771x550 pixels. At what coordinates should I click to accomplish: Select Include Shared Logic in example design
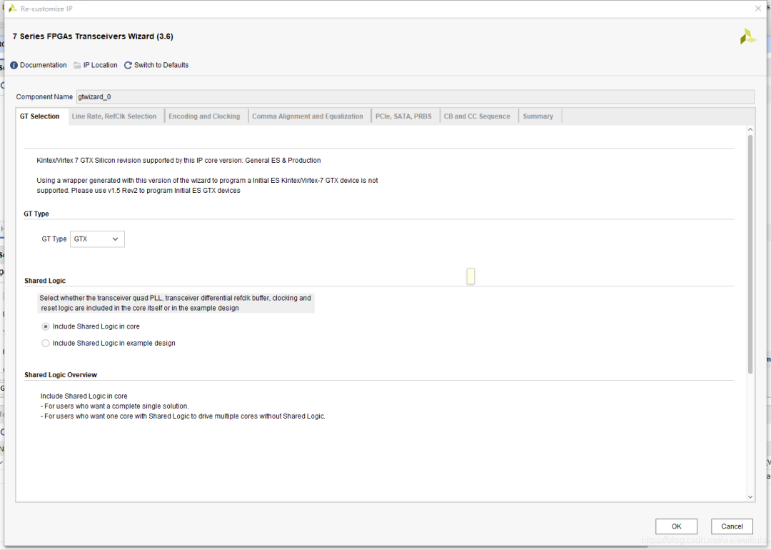(46, 344)
